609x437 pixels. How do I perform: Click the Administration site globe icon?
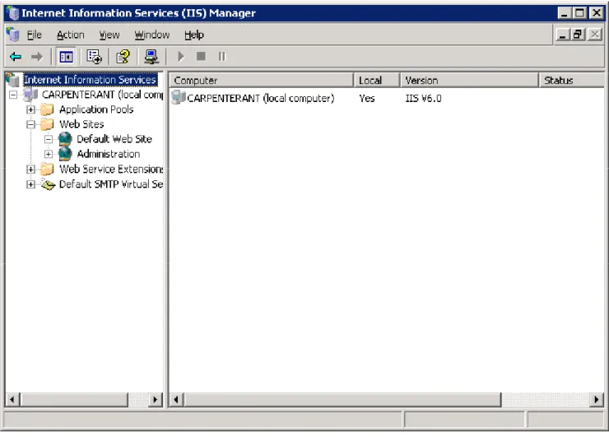click(x=65, y=154)
